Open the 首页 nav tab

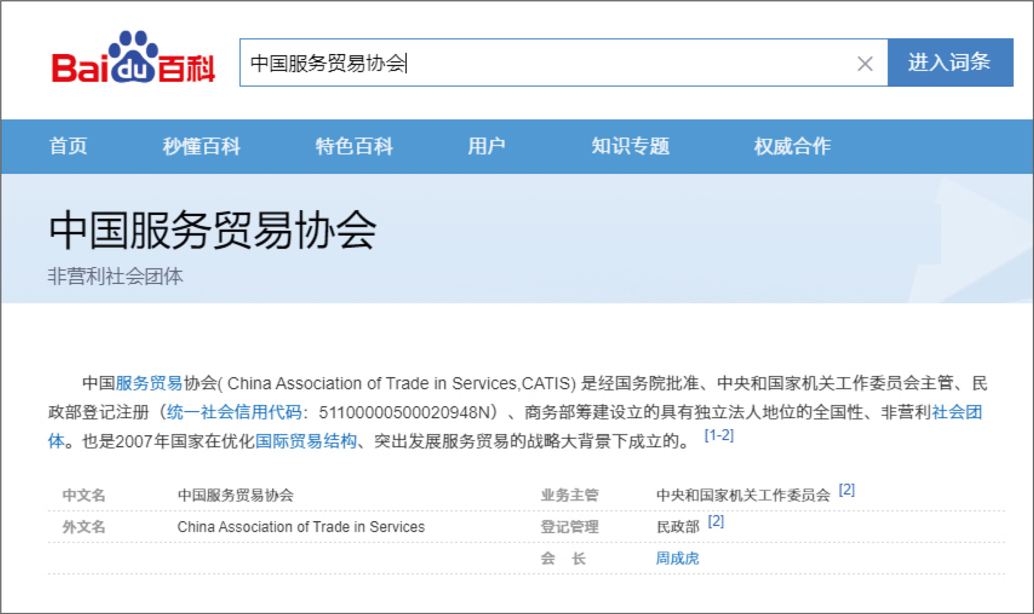coord(68,146)
